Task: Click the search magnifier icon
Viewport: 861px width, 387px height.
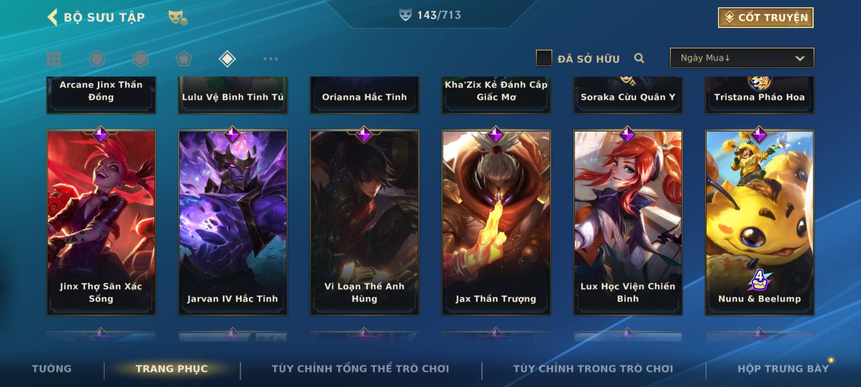Action: click(639, 58)
